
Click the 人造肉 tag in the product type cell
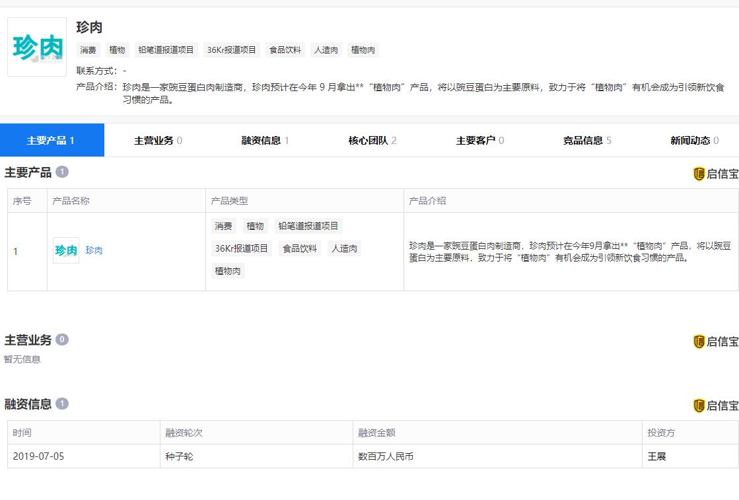[x=345, y=248]
